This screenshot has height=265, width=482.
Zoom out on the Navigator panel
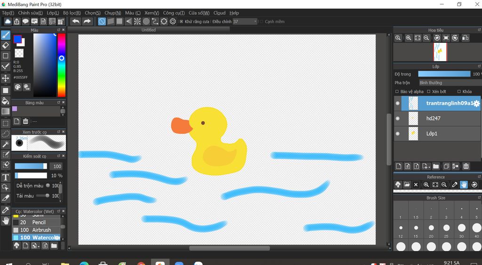pos(426,38)
